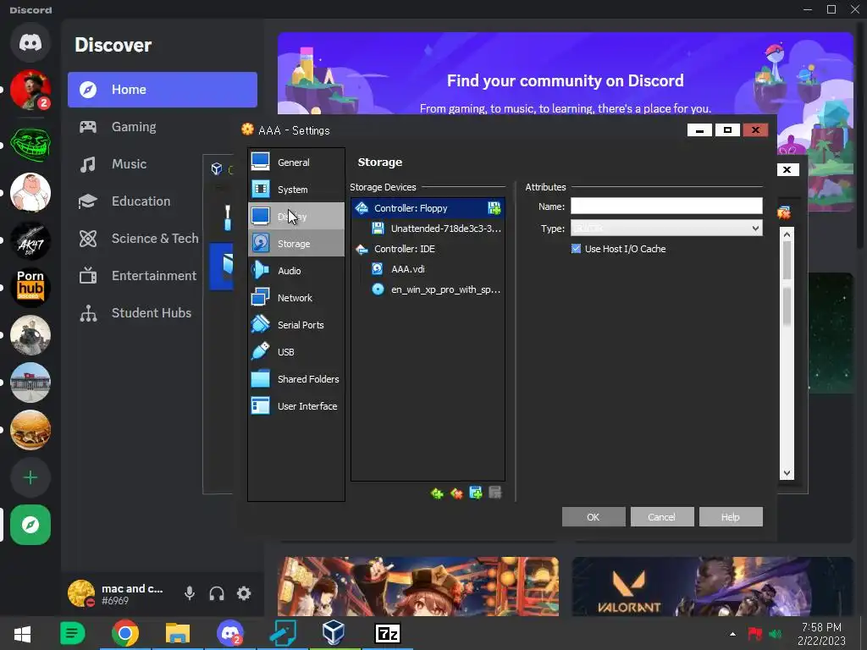Toggle deafen headphones icon

[x=217, y=593]
